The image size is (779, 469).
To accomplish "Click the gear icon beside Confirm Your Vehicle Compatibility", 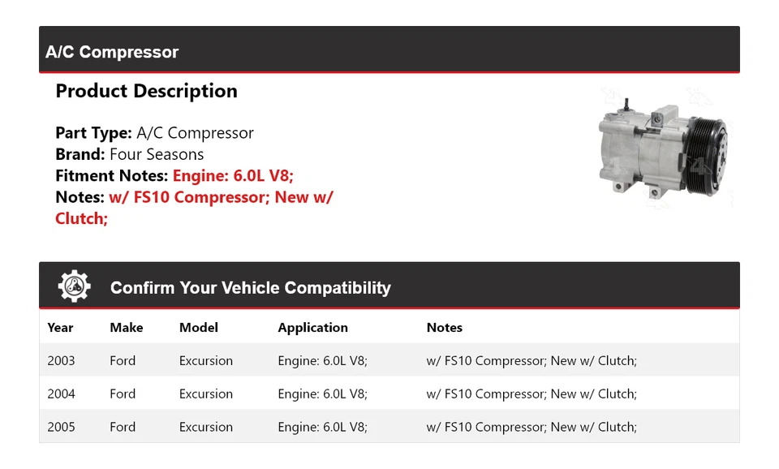I will pos(75,286).
